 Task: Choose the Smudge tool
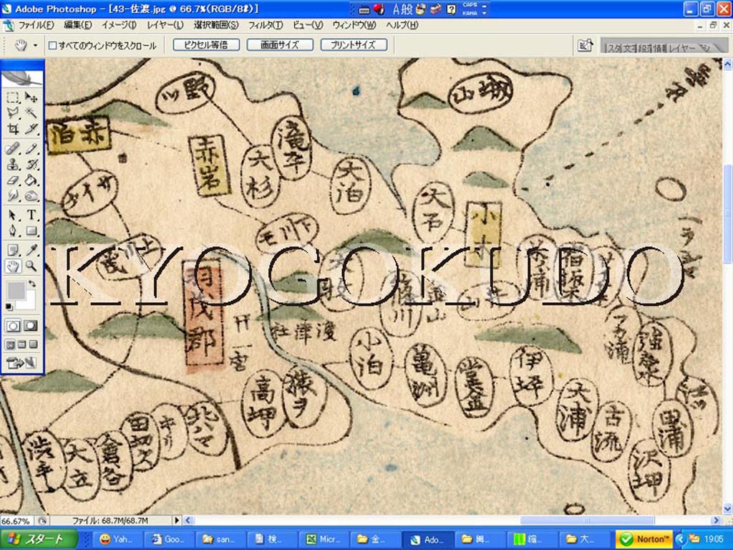click(x=13, y=196)
